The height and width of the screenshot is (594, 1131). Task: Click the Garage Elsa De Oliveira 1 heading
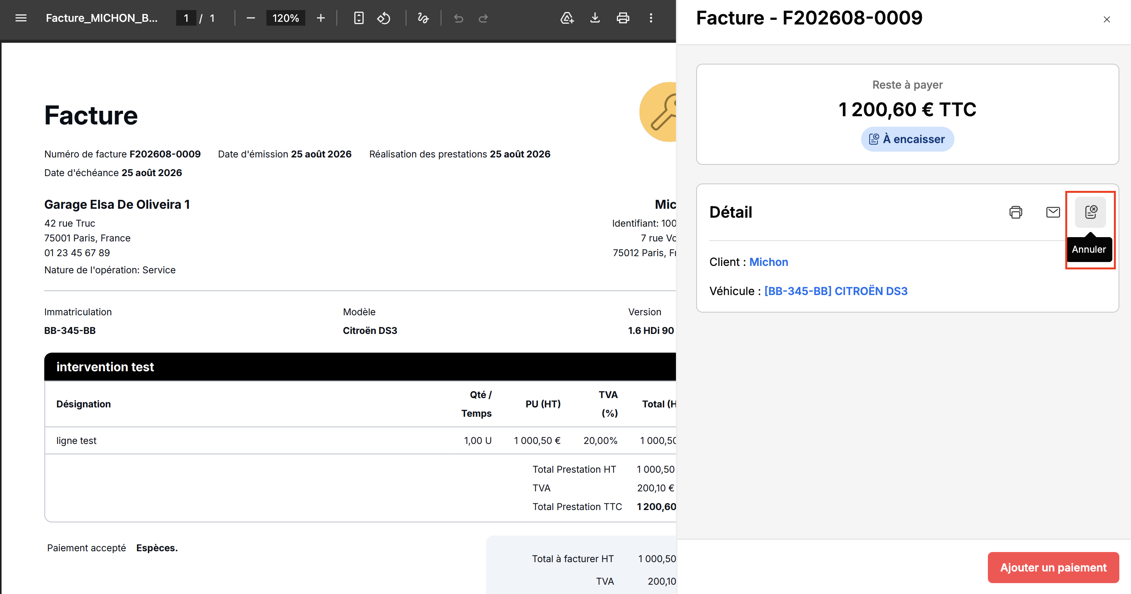[x=117, y=204]
